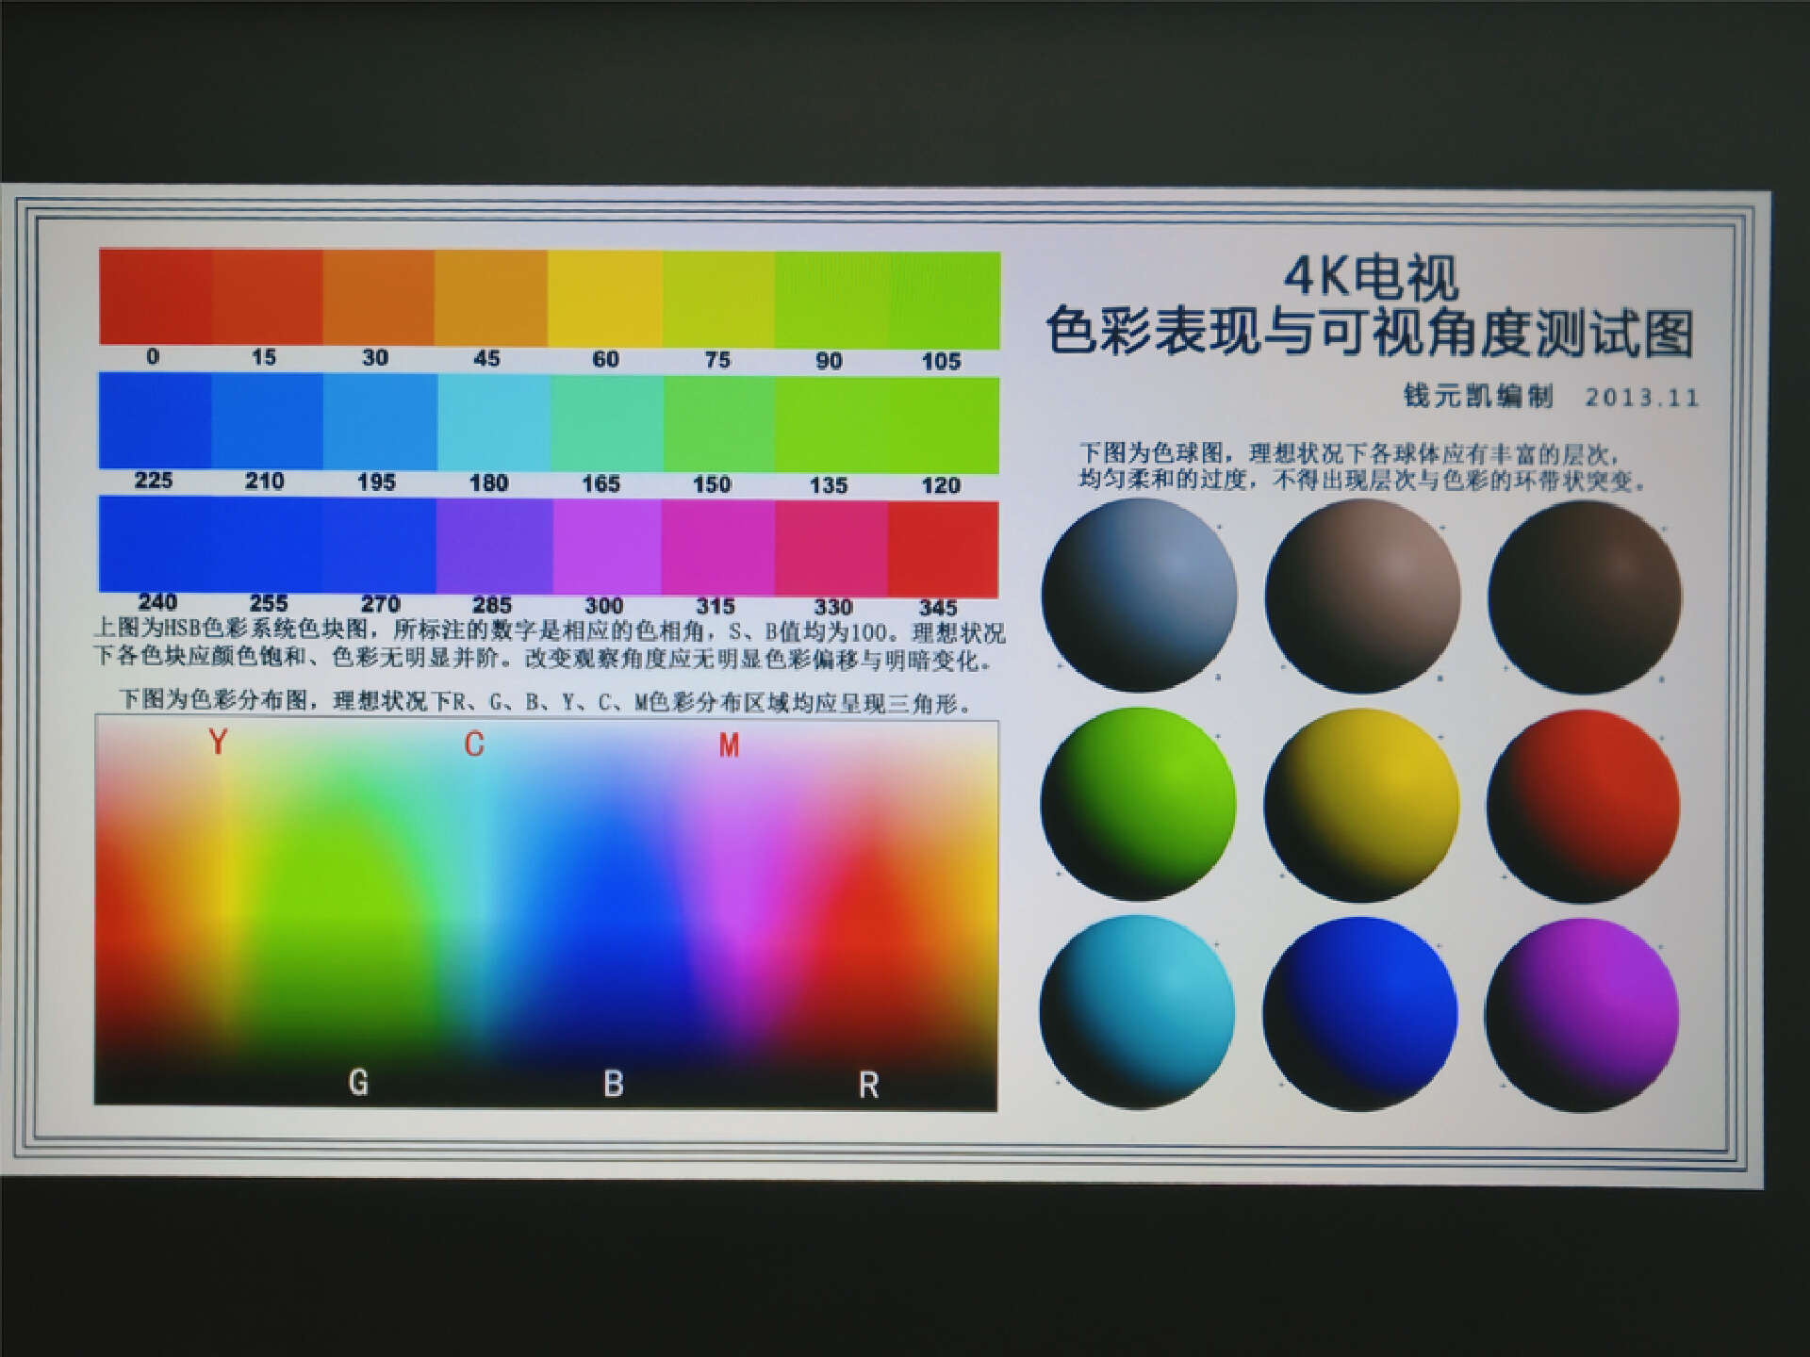Pick the green color block above label 90
This screenshot has width=1810, height=1357.
(x=831, y=300)
